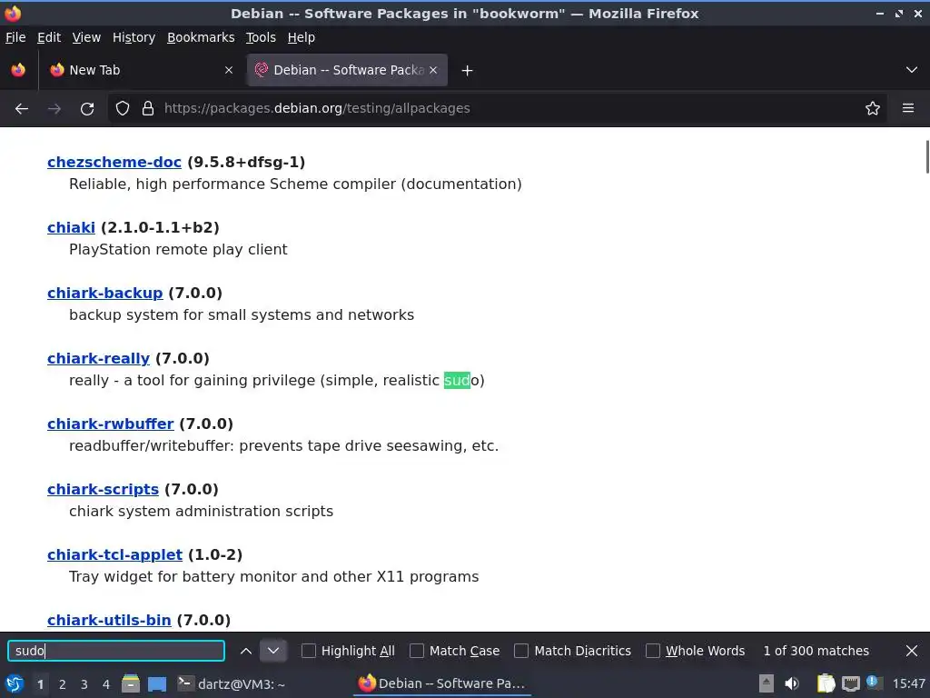The width and height of the screenshot is (930, 698).
Task: Open the chiaki package link
Action: [71, 227]
